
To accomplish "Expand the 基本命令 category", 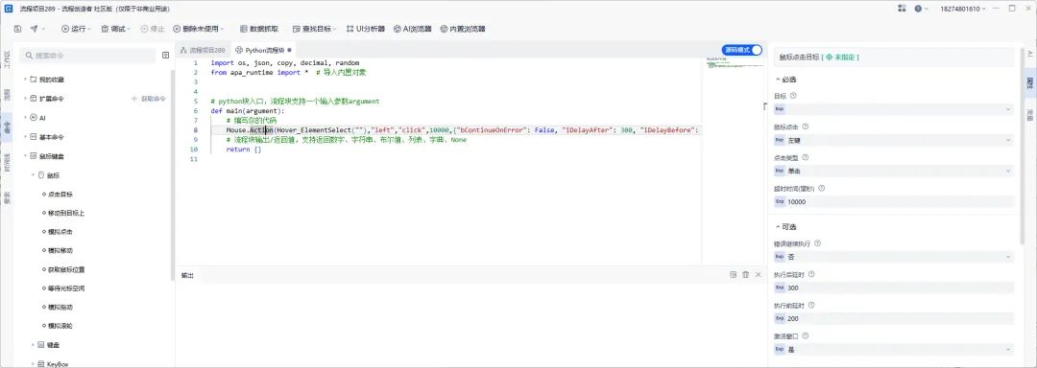I will (x=26, y=136).
